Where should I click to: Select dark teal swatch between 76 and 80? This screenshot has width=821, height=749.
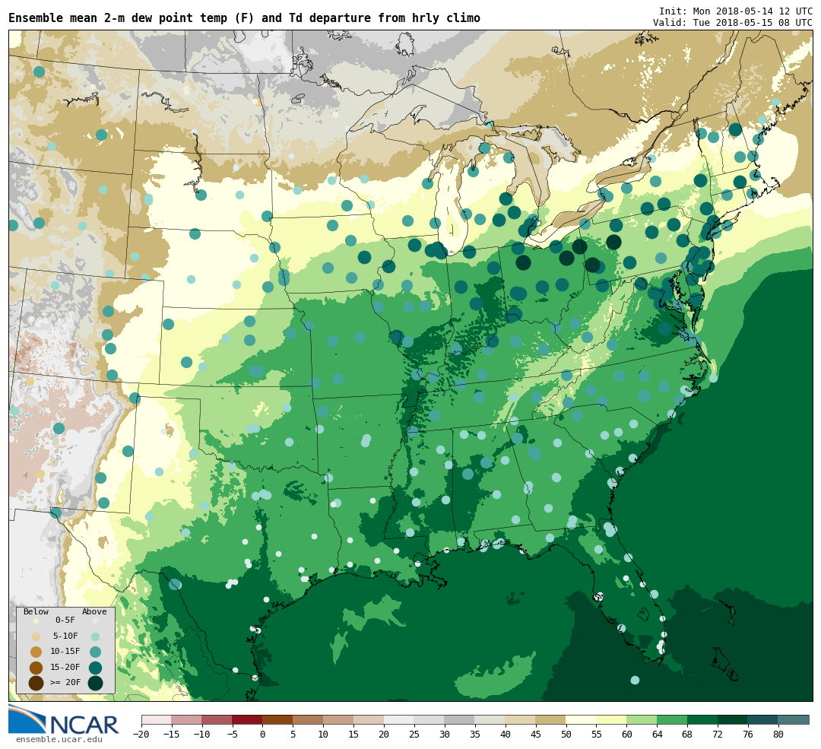pos(763,719)
